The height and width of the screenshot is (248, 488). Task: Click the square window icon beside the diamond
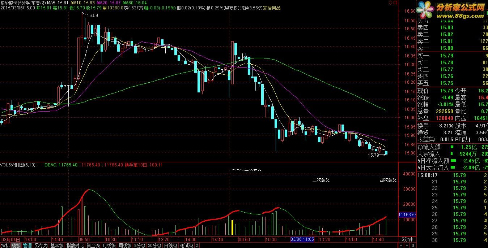click(x=395, y=3)
